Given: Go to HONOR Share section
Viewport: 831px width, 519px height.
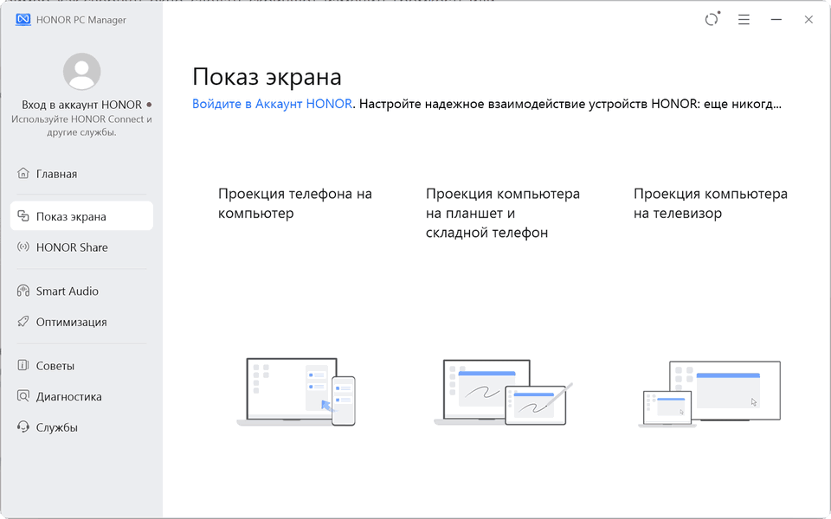Looking at the screenshot, I should (x=81, y=247).
